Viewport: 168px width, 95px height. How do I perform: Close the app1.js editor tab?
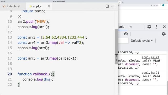pyautogui.click(x=49, y=6)
